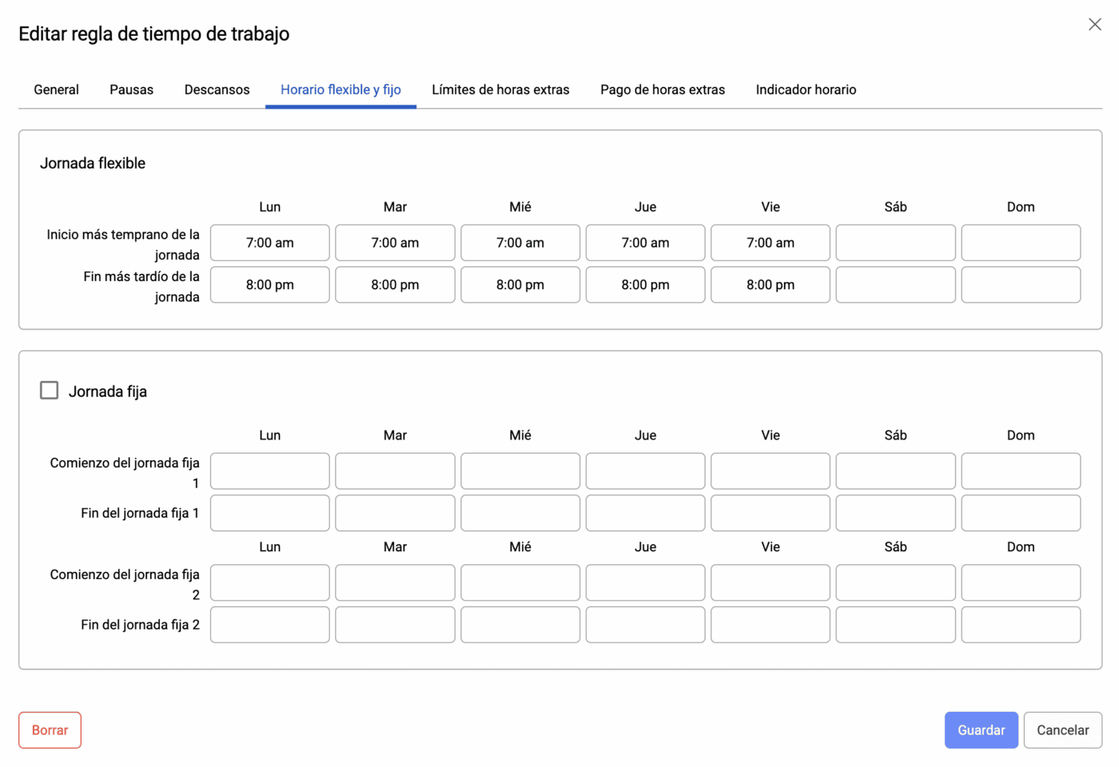This screenshot has height=767, width=1119.
Task: Open the General tab
Action: click(x=56, y=89)
